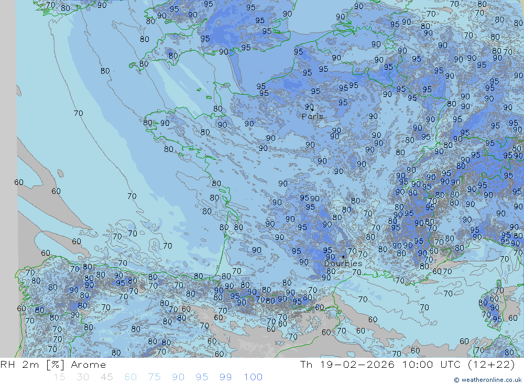The height and width of the screenshot is (384, 524).
Task: Select the 75 legend value
Action: [154, 377]
